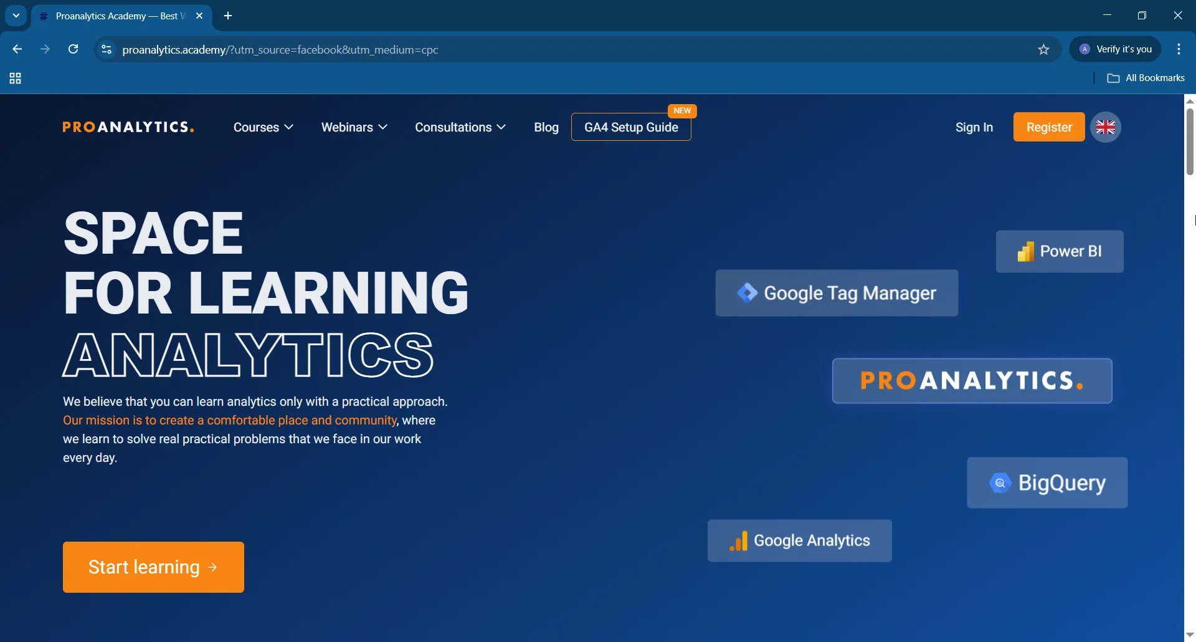Open a new browser tab
Image resolution: width=1196 pixels, height=642 pixels.
228,16
